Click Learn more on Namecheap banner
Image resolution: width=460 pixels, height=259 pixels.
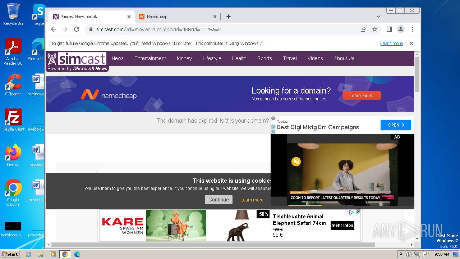pos(362,95)
